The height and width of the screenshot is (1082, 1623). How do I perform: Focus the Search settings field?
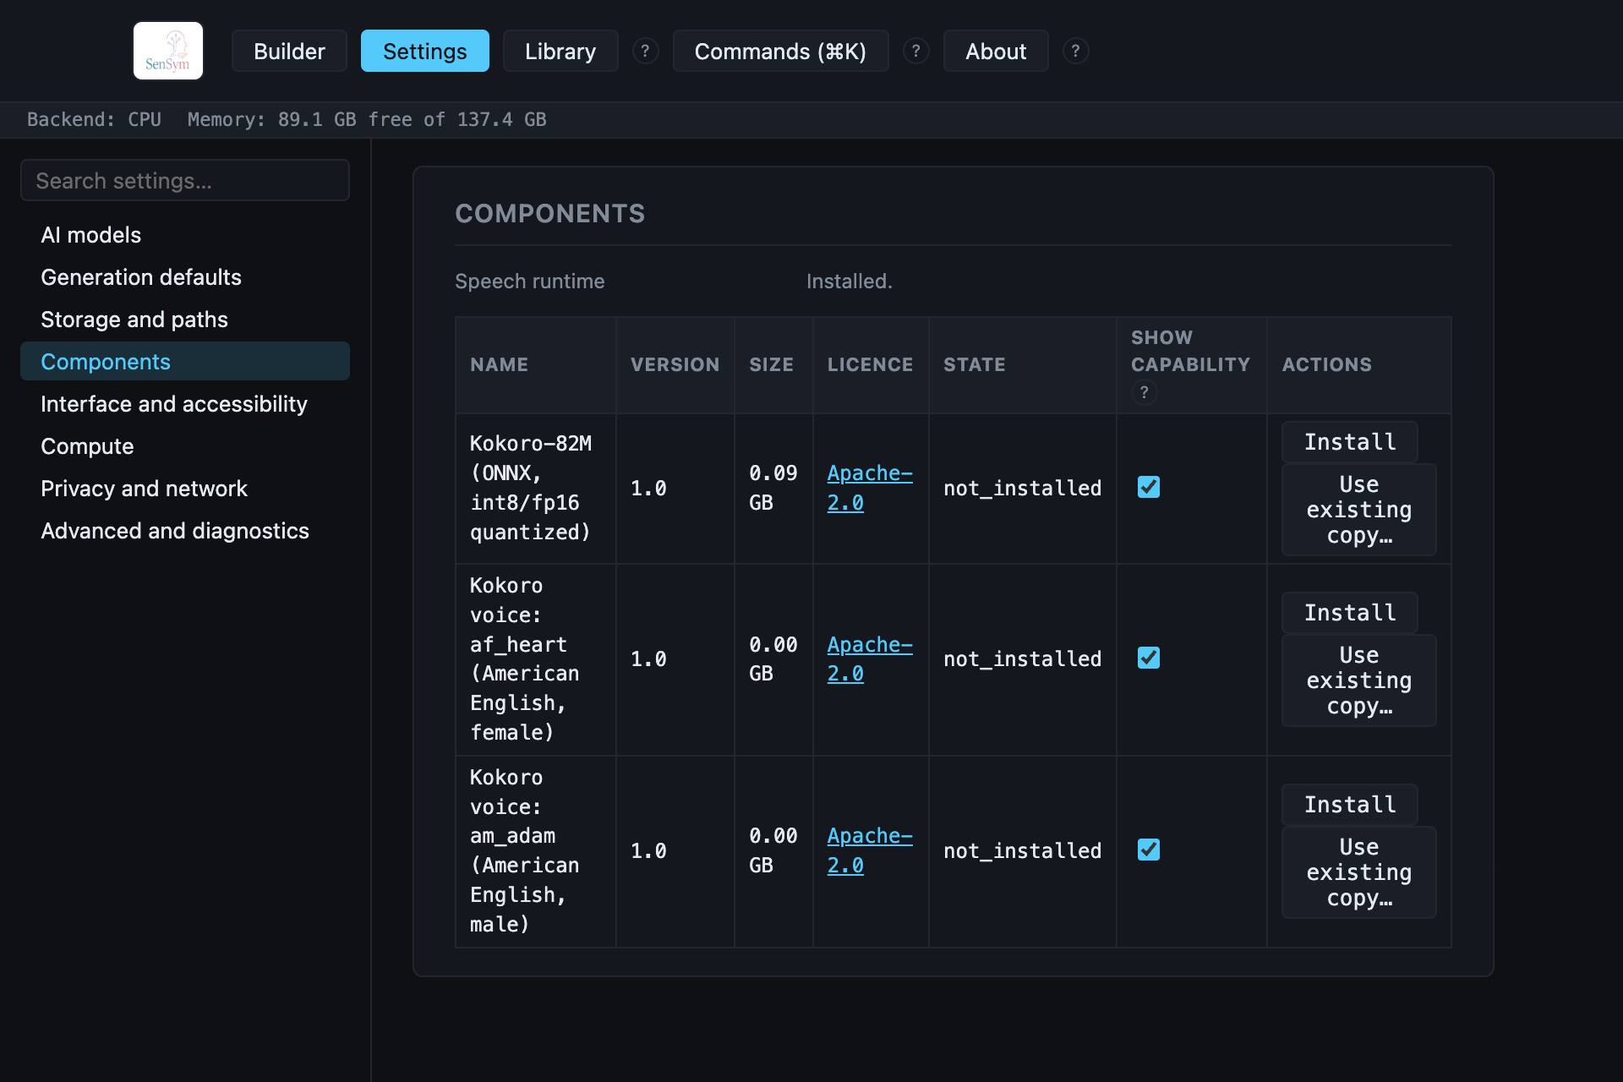click(x=185, y=180)
